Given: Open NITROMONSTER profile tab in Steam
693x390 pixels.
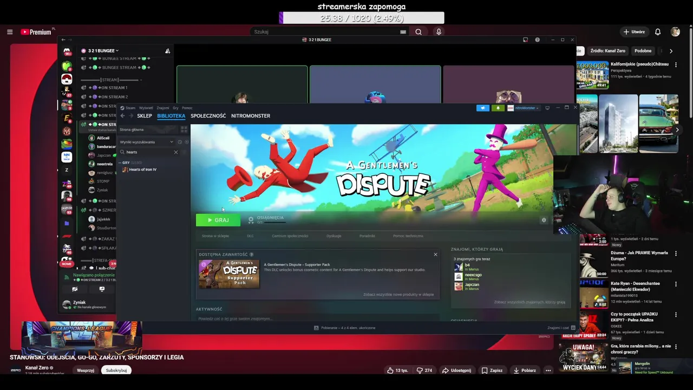Looking at the screenshot, I should pos(251,116).
